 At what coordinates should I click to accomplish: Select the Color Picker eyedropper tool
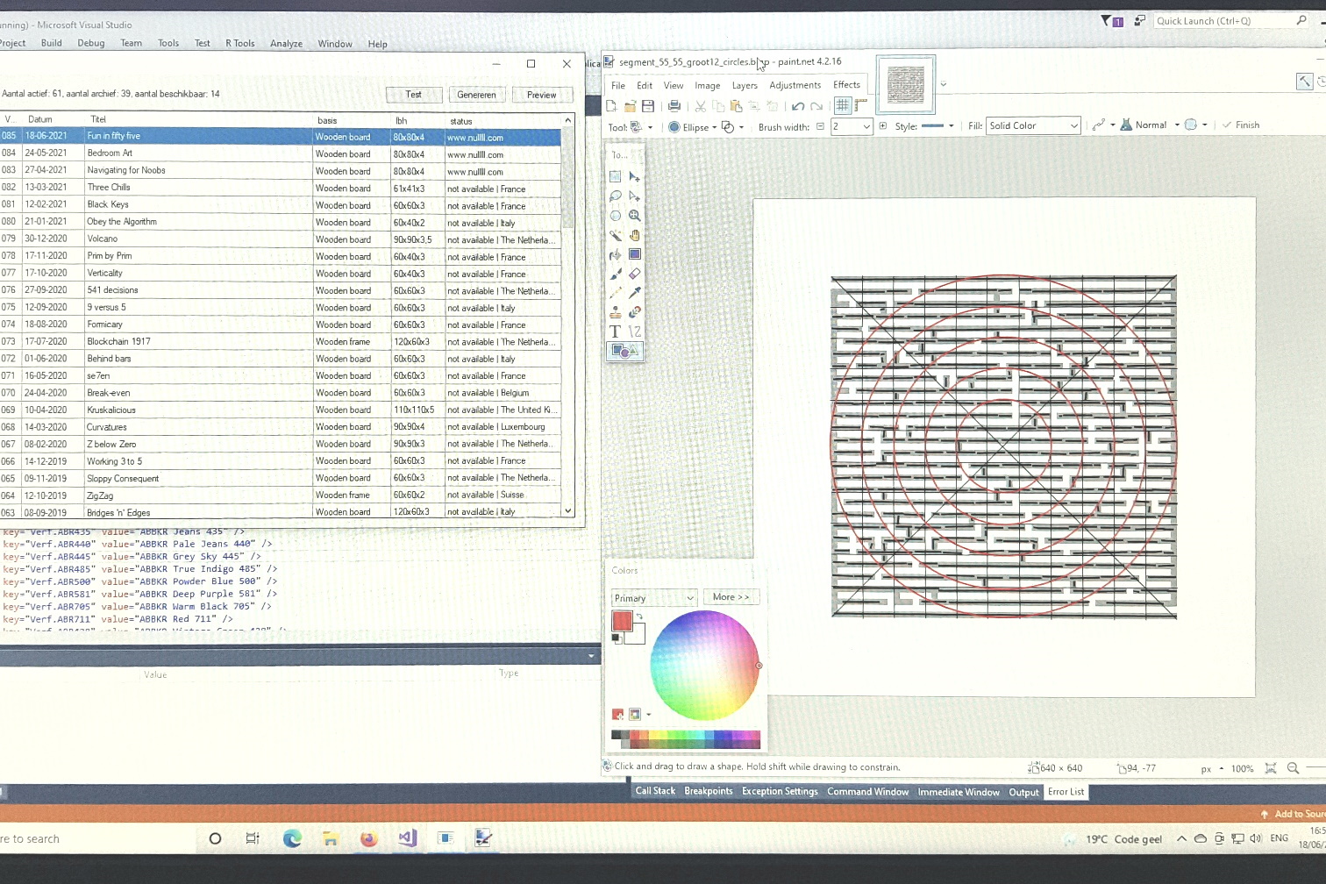[635, 293]
